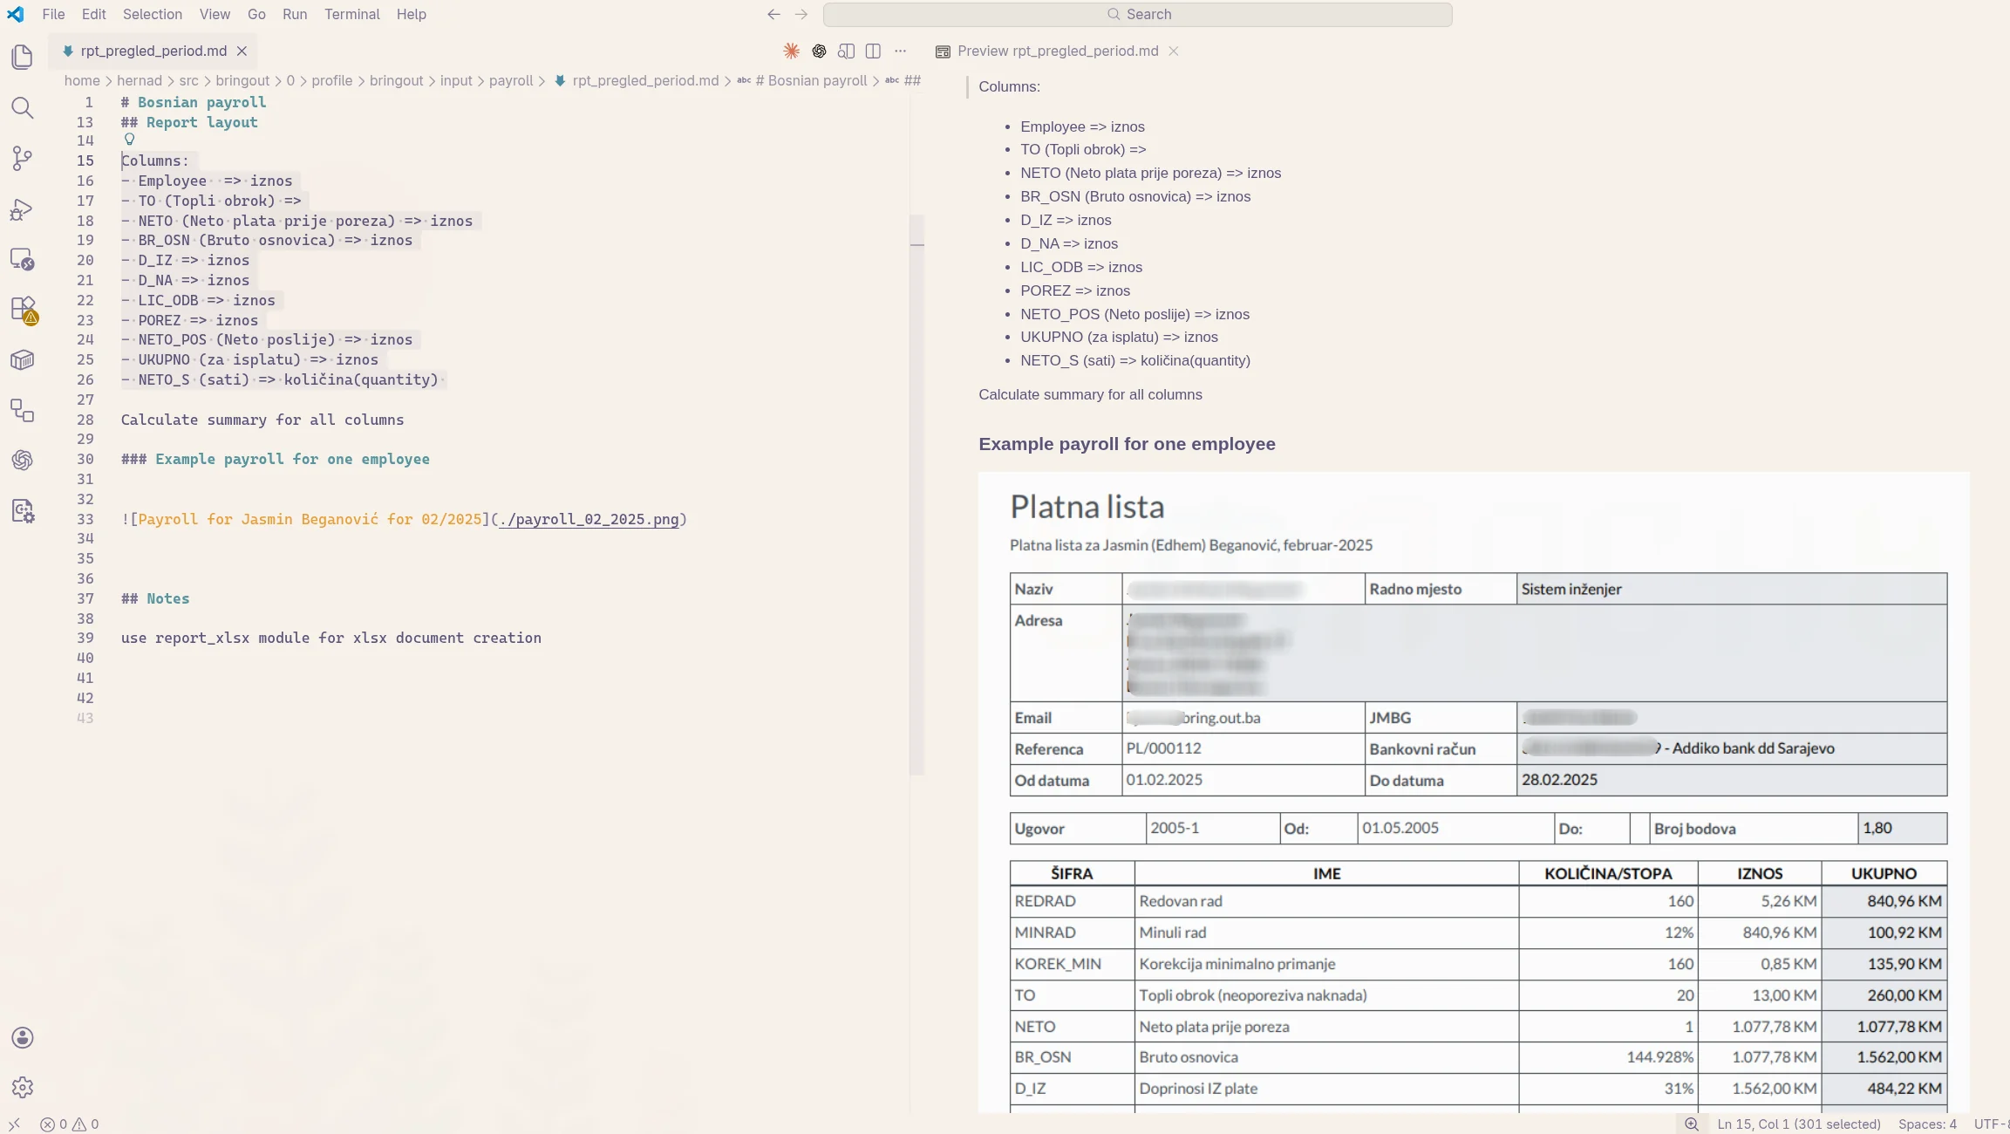This screenshot has height=1134, width=2010.
Task: Open the Terminal menu
Action: (351, 14)
